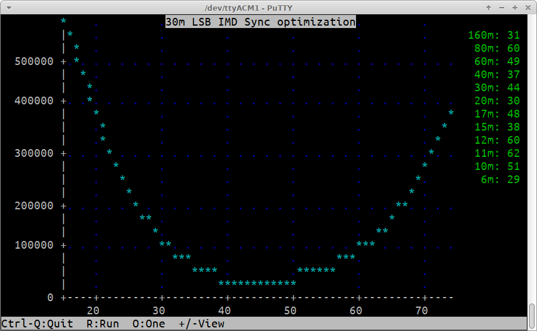Select the 160m: 31 band entry
This screenshot has width=537, height=331.
[493, 35]
